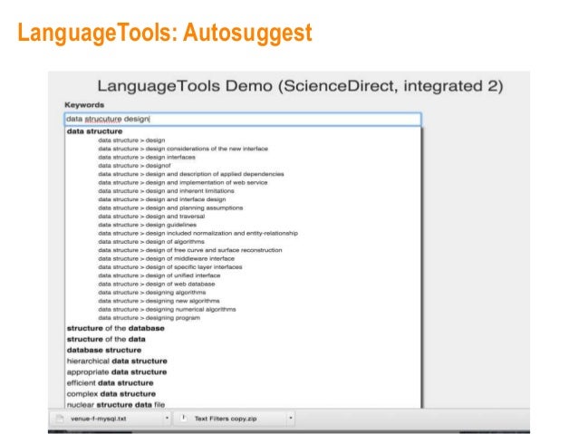Pick 'design and description of applied dependencies'
This screenshot has width=578, height=434.
[x=191, y=174]
